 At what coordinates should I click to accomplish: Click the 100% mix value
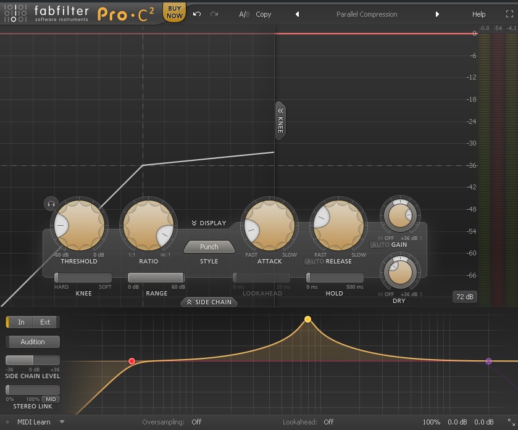point(432,422)
